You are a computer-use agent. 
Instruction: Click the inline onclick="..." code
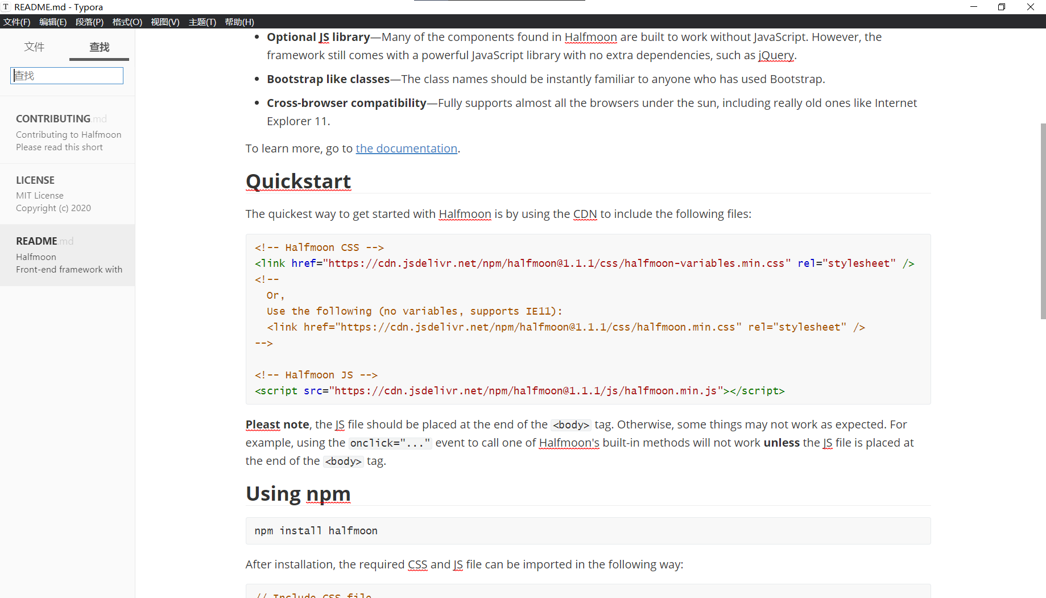[390, 443]
